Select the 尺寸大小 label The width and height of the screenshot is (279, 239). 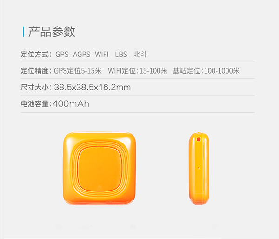pyautogui.click(x=35, y=87)
